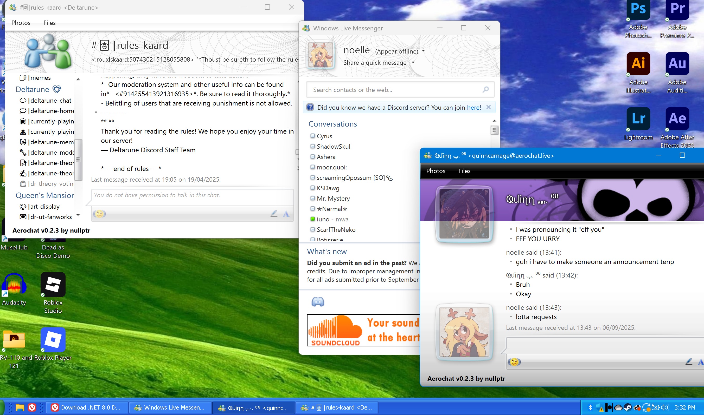Open emoji picker in Quinn chat window
Viewport: 704px width, 415px height.
coord(514,362)
